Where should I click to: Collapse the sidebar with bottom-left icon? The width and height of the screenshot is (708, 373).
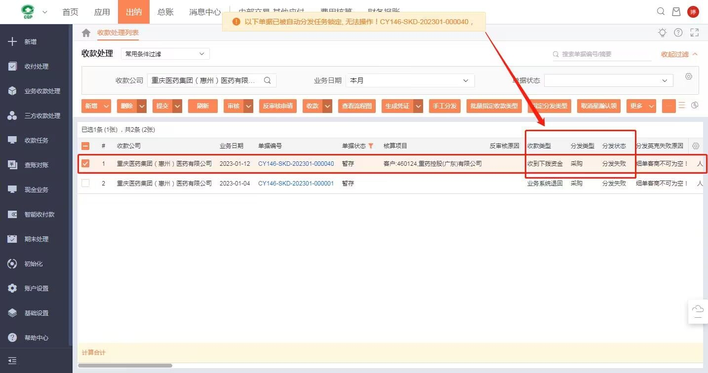point(12,361)
